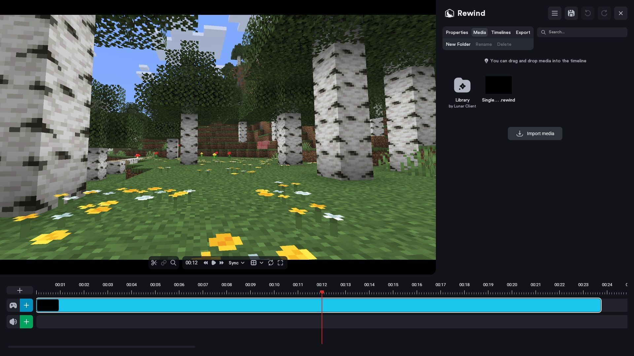The width and height of the screenshot is (634, 356).
Task: Rewind playback with the double-left arrows
Action: click(206, 263)
